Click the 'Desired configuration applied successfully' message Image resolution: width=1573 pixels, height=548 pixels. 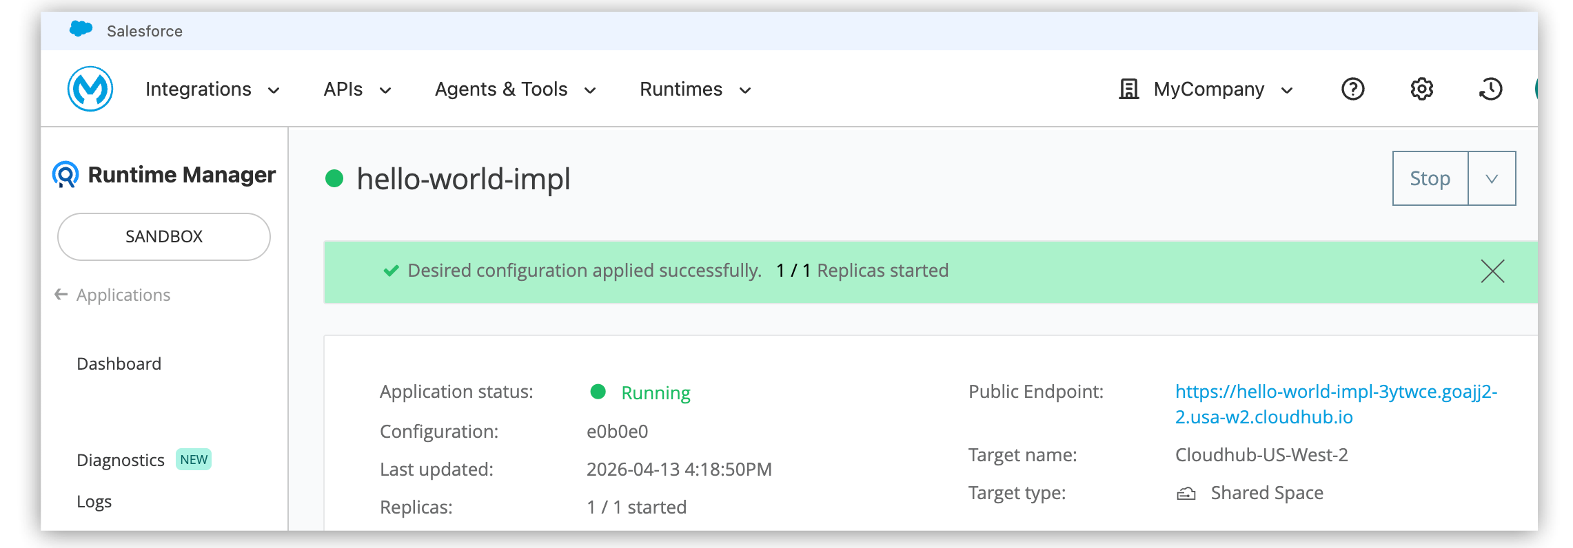pos(585,271)
